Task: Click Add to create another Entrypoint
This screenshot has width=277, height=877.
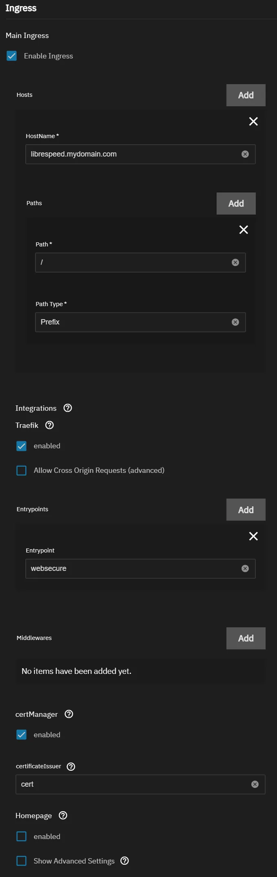Action: [x=246, y=510]
